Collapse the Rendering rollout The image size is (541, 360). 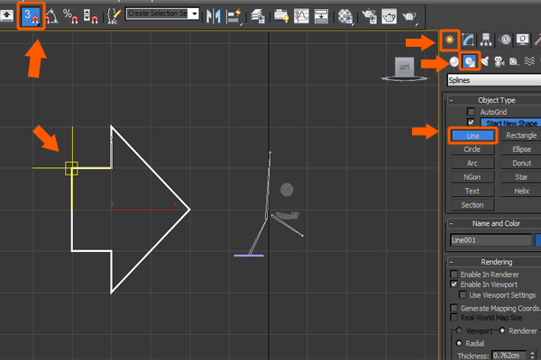point(495,262)
